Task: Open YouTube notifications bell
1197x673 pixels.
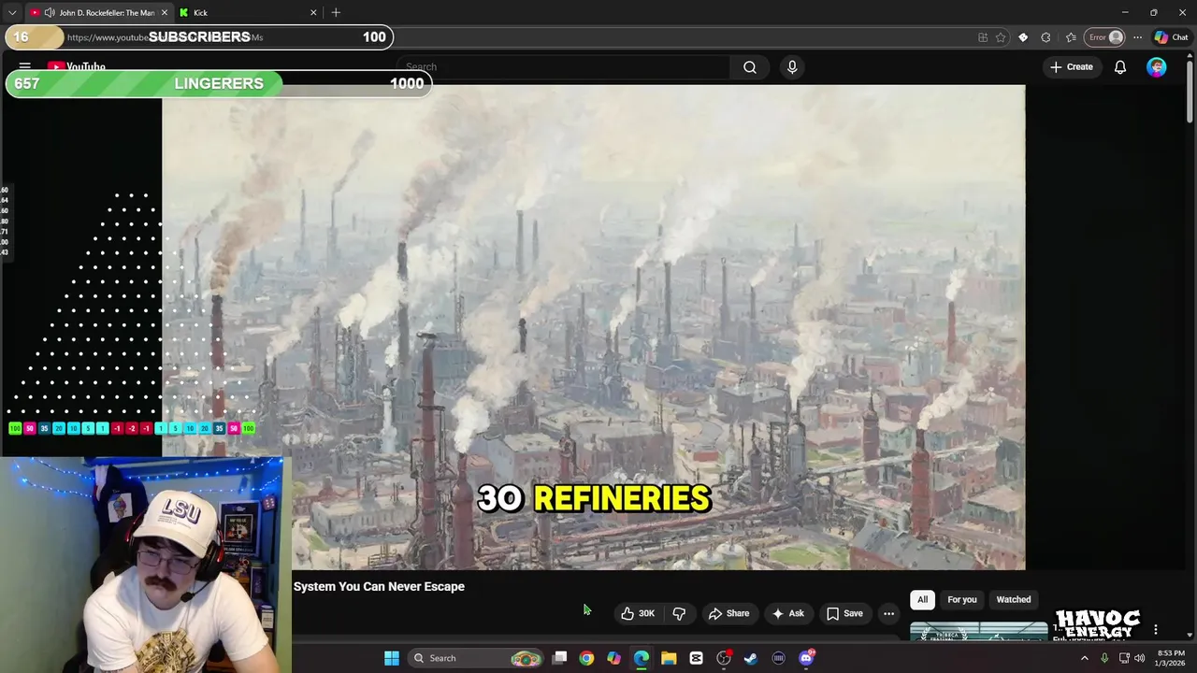Action: click(x=1119, y=67)
